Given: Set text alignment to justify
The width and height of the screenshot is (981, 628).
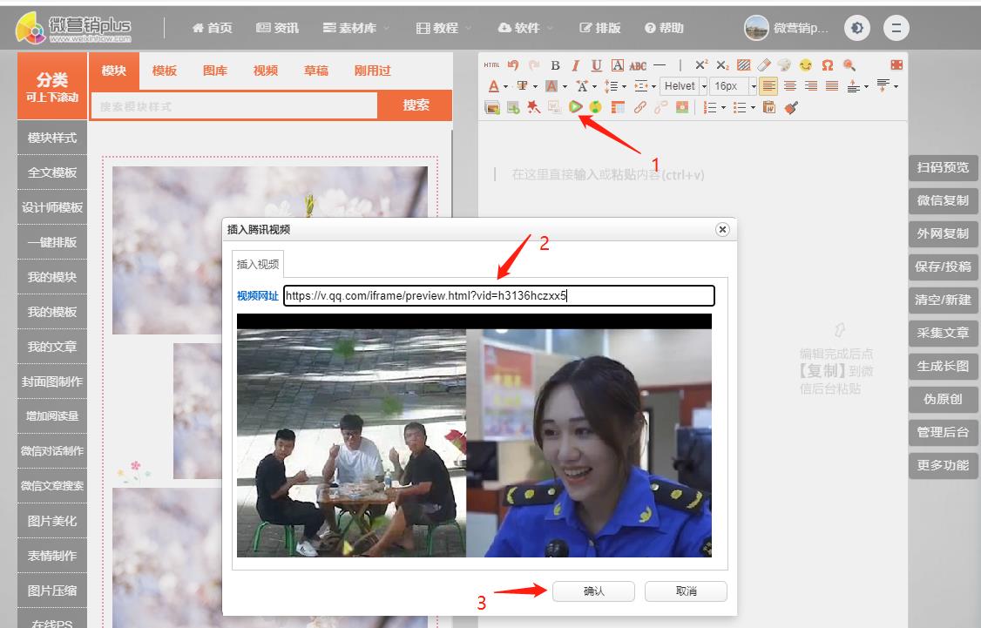Looking at the screenshot, I should coord(832,85).
